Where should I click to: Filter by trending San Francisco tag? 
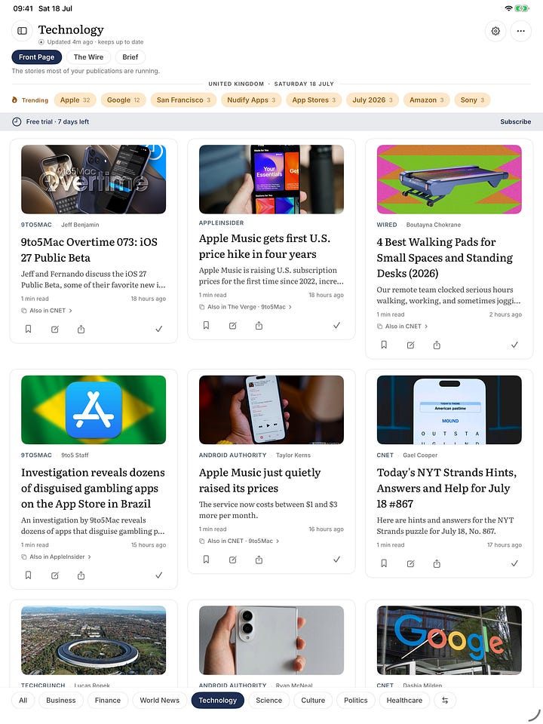click(183, 100)
